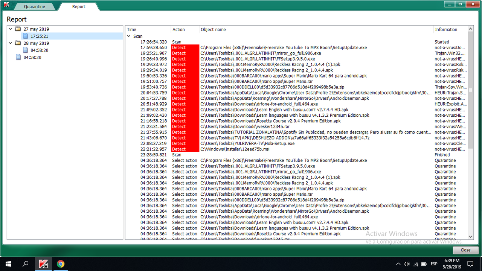Image resolution: width=482 pixels, height=271 pixels.
Task: Open the network status icon in the tray
Action: pyautogui.click(x=415, y=264)
